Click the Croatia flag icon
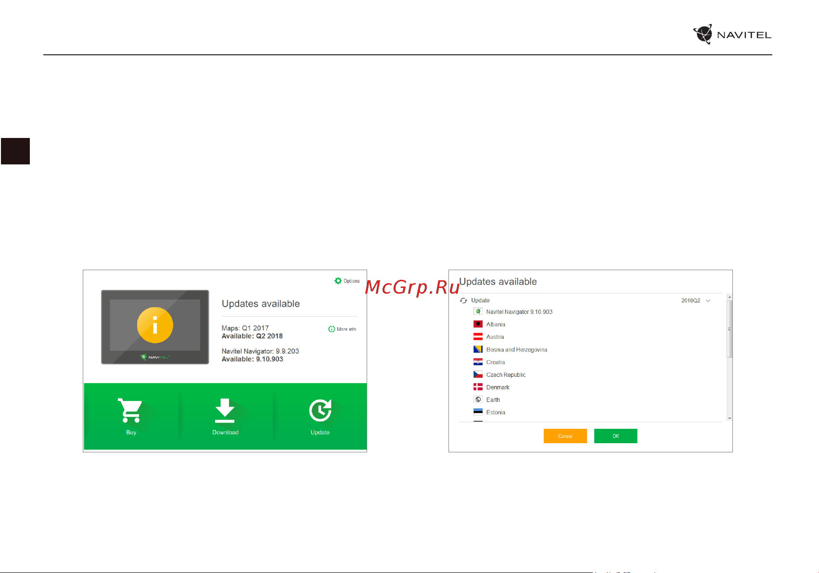Screen dimensions: 819x573 point(478,362)
